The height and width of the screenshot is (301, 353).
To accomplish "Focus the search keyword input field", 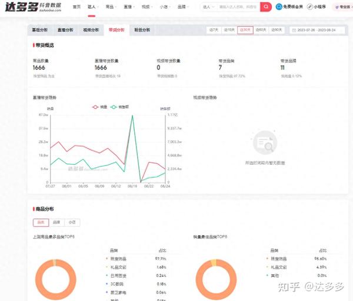I will tap(238, 7).
